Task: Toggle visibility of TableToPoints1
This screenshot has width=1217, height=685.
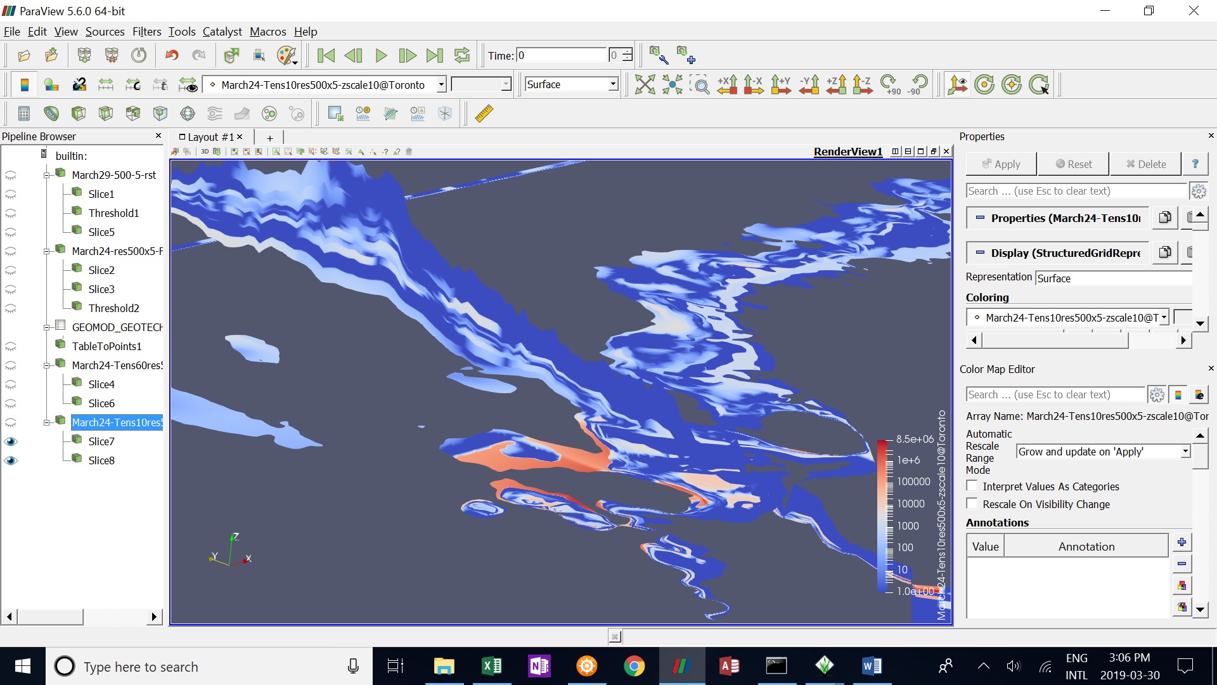Action: click(x=11, y=346)
